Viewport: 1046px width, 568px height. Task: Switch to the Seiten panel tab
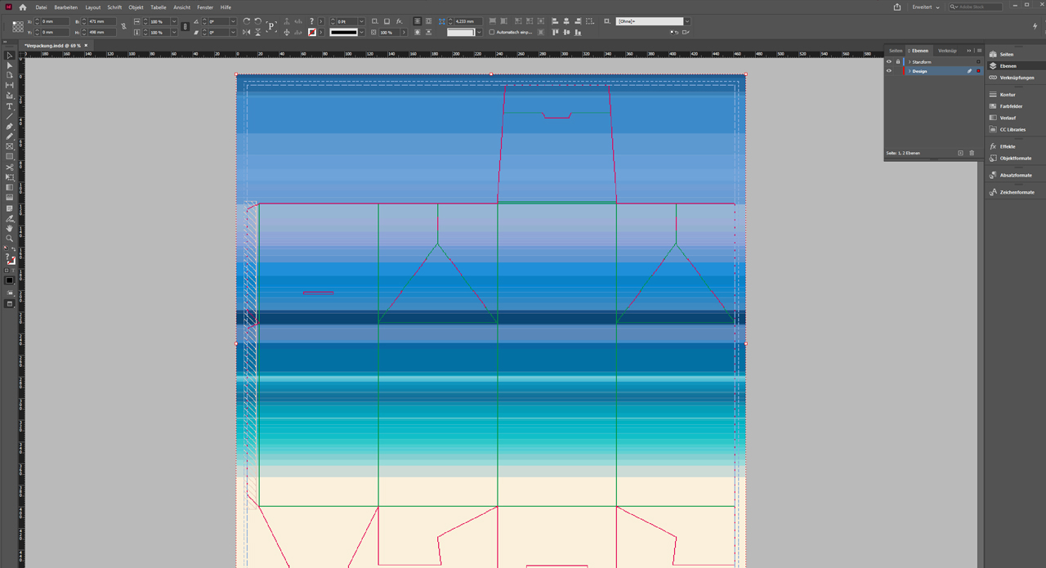pos(896,51)
